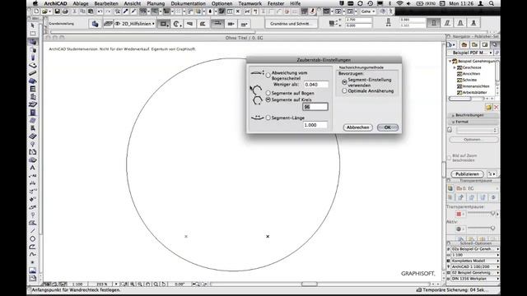
Task: Click the 'Weniger als' 0.040 input field
Action: (x=315, y=85)
